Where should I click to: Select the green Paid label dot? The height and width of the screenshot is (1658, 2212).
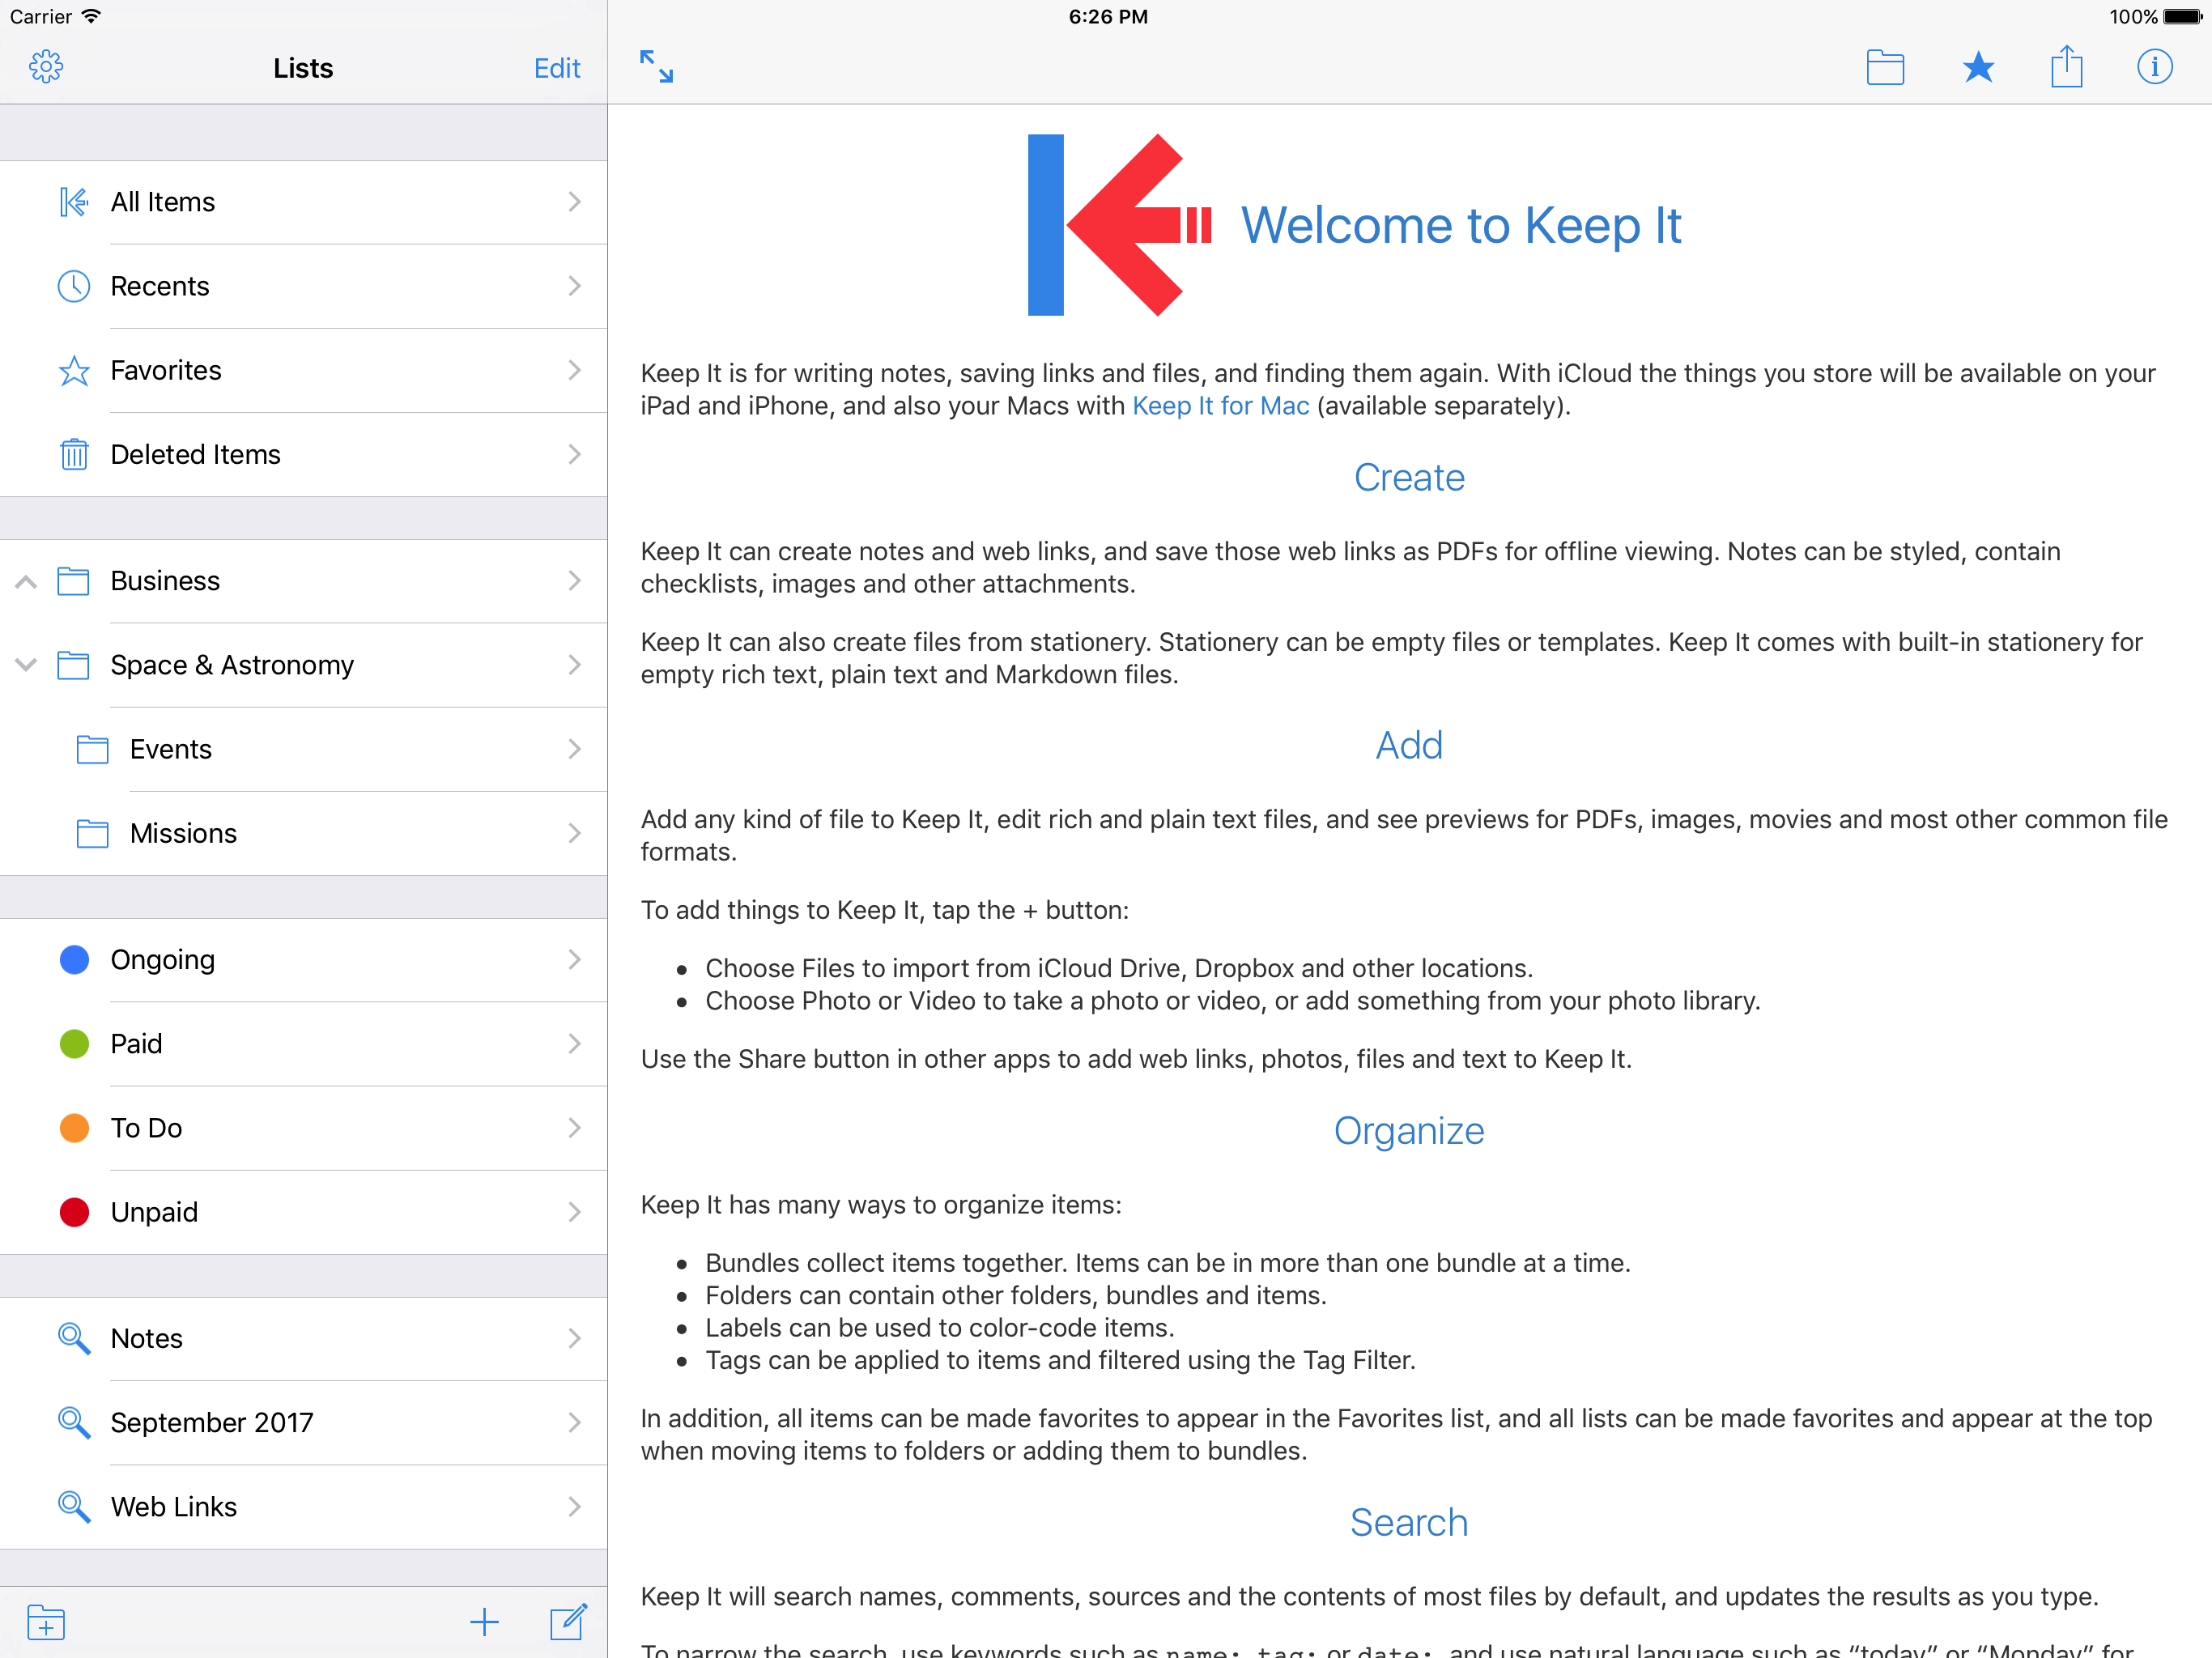tap(74, 1044)
